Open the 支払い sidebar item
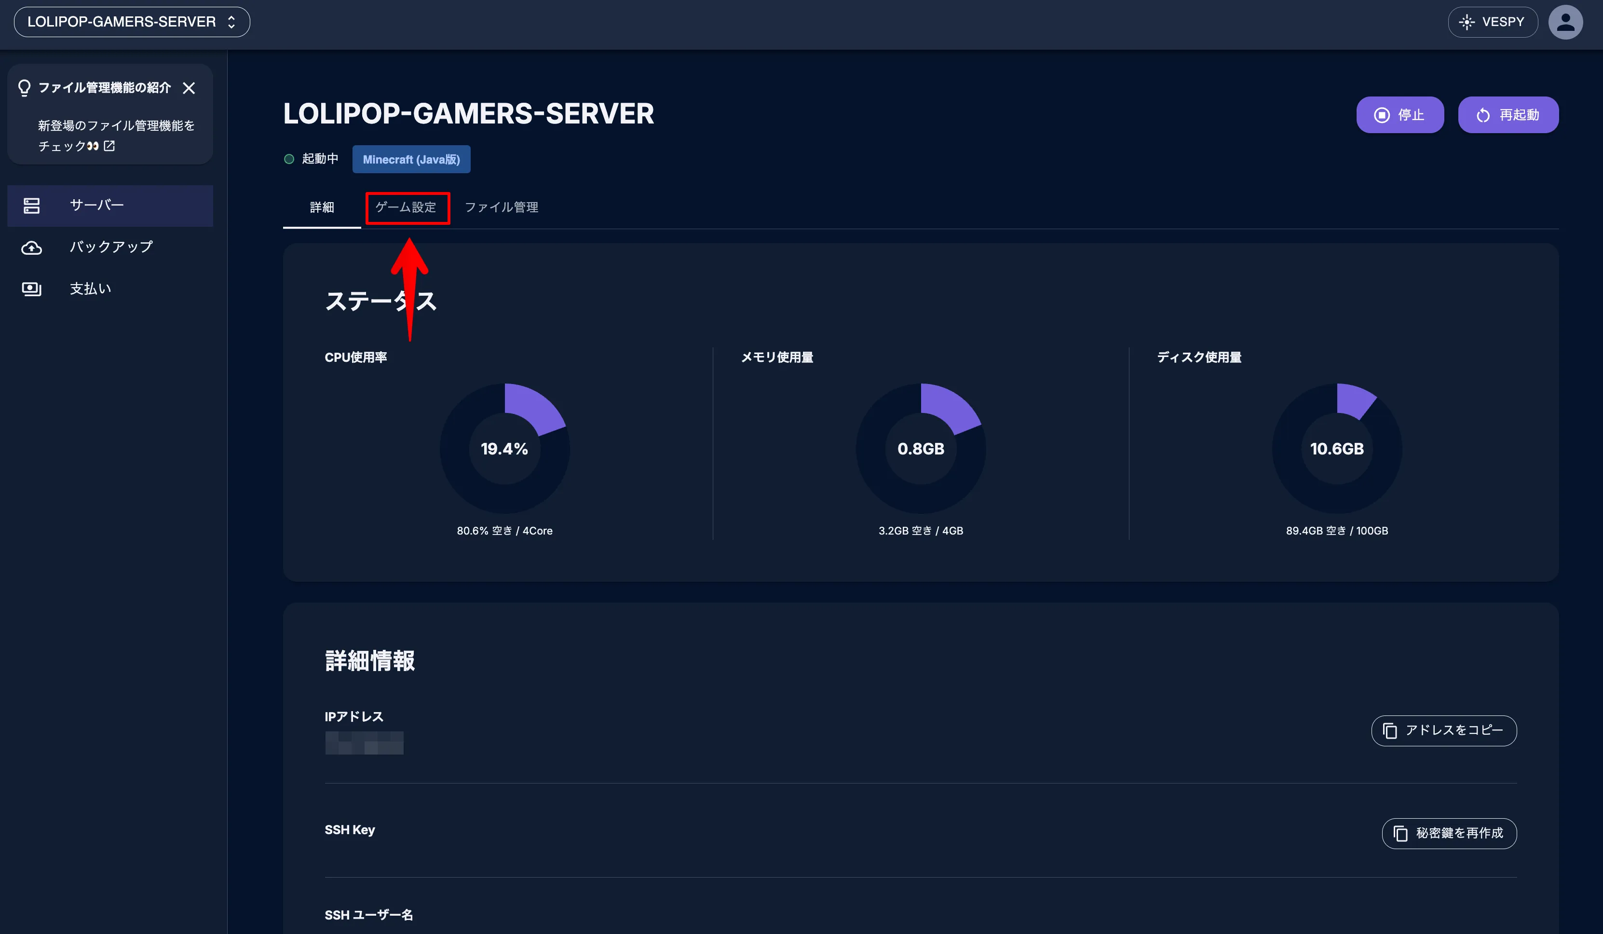Viewport: 1603px width, 934px height. click(x=90, y=289)
